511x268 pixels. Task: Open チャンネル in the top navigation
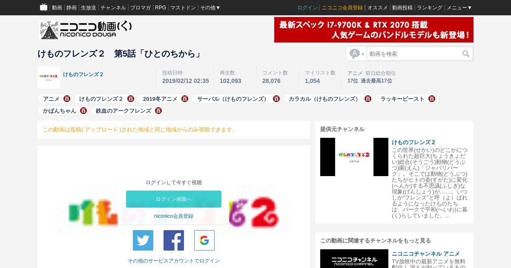coord(113,8)
